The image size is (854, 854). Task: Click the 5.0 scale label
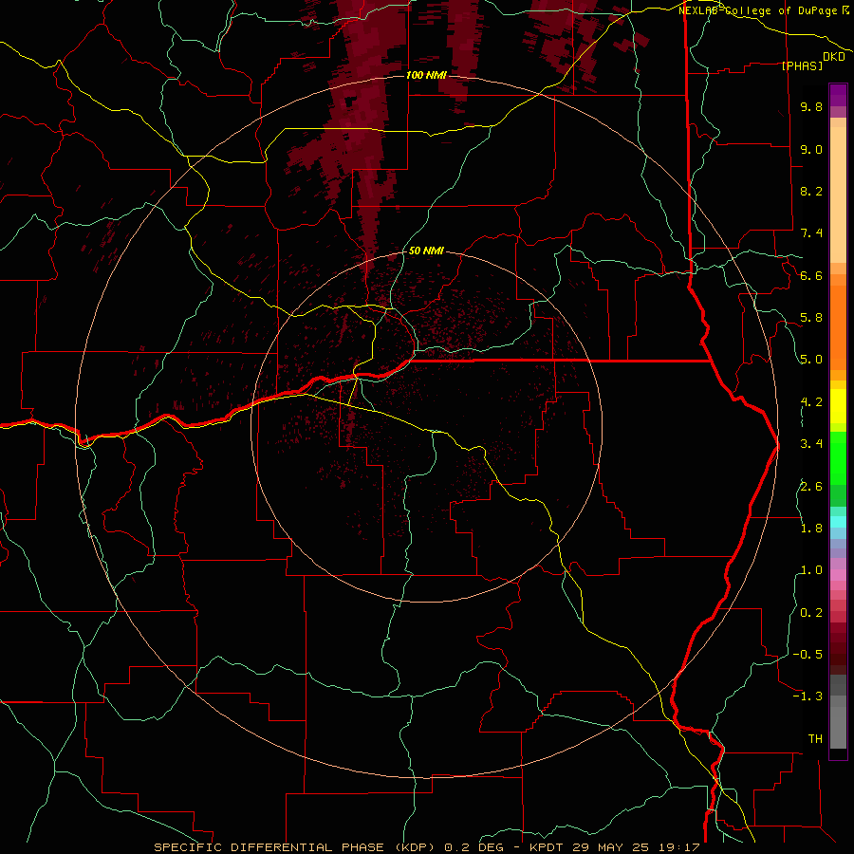811,360
